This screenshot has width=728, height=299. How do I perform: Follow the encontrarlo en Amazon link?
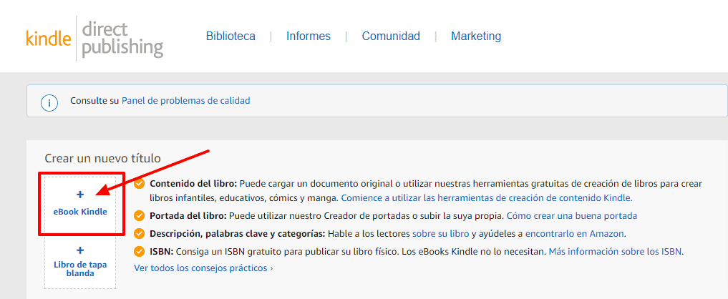click(x=575, y=233)
